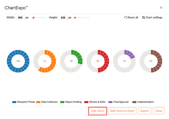
Task: Click the blue donut chart showing 100
Action: pyautogui.click(x=18, y=61)
